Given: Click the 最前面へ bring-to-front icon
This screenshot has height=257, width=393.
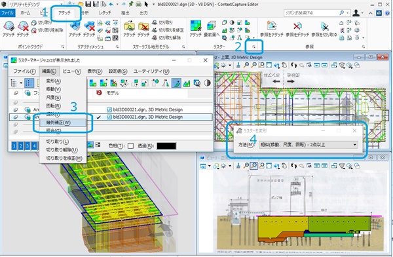Looking at the screenshot, I should [x=212, y=26].
